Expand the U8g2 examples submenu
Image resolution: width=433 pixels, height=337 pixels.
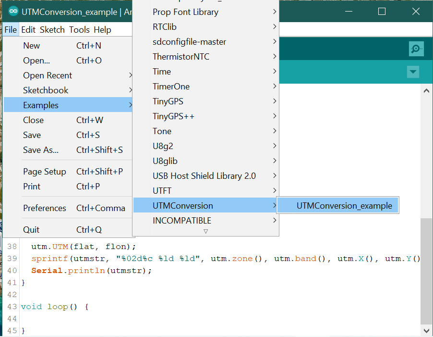206,146
